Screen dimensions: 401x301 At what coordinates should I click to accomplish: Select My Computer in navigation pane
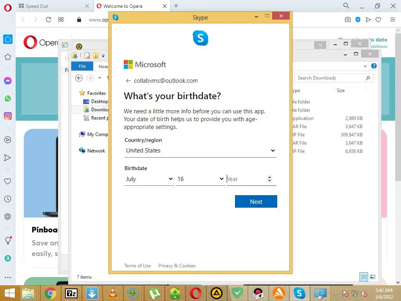[98, 134]
